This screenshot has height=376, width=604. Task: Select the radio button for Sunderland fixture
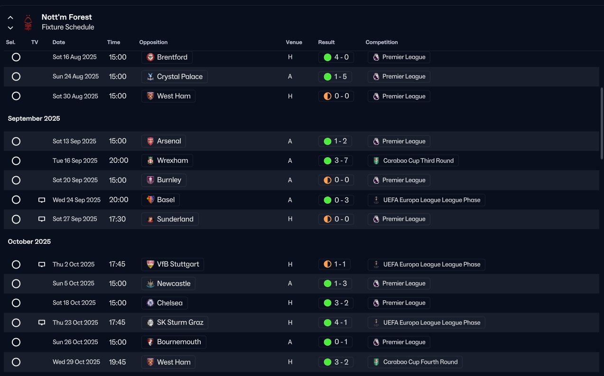[16, 219]
